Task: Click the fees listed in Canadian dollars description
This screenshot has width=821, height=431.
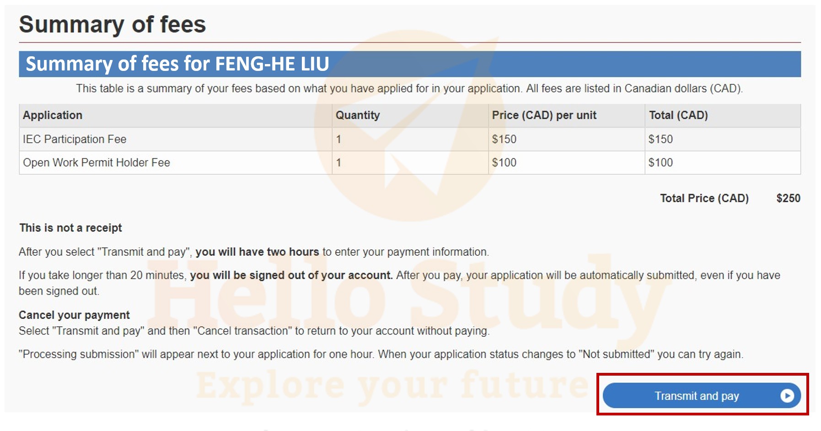Action: click(x=409, y=88)
